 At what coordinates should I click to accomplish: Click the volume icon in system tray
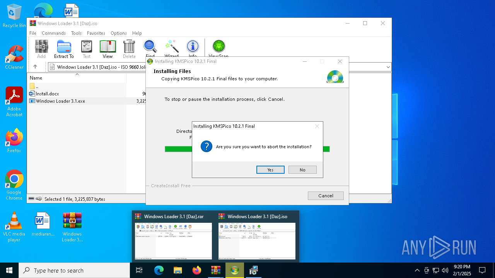click(x=445, y=270)
